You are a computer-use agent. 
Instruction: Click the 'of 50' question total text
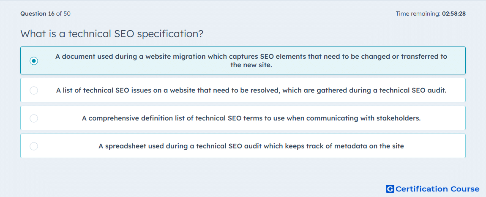(63, 14)
